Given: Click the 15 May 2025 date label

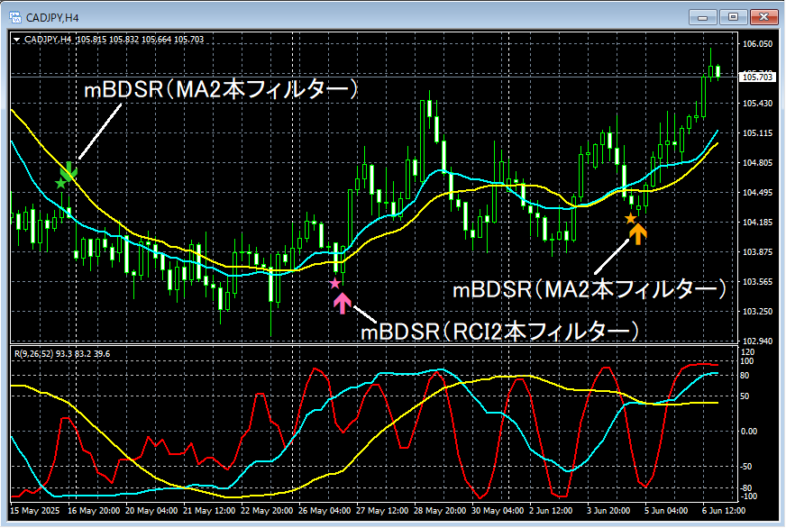Looking at the screenshot, I should [34, 511].
